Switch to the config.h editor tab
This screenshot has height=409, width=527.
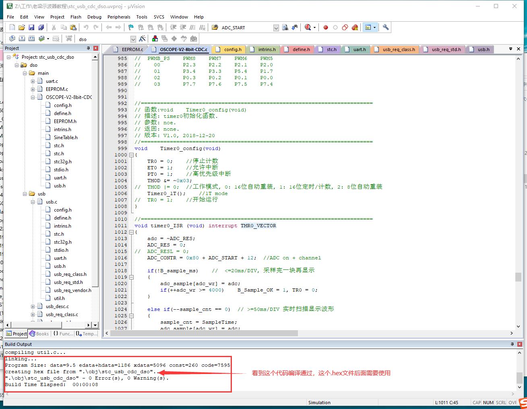[229, 49]
